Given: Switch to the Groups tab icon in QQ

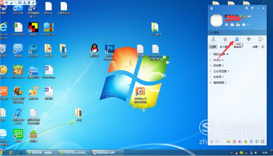Looking at the screenshot, I should [x=237, y=39].
